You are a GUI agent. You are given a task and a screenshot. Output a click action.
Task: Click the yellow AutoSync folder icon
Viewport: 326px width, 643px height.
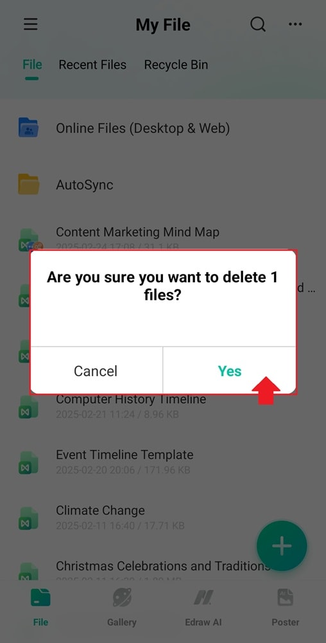(29, 184)
